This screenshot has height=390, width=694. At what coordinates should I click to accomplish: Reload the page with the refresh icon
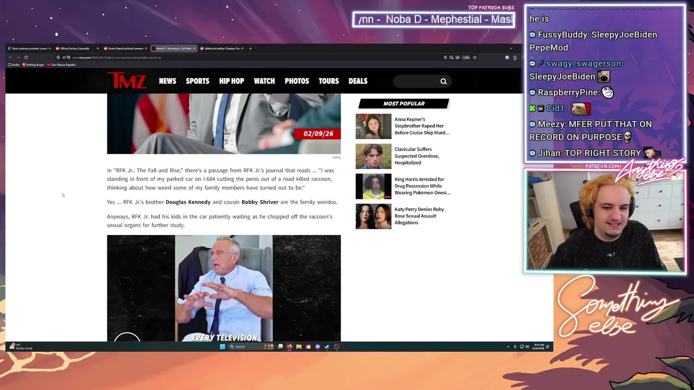click(x=25, y=57)
